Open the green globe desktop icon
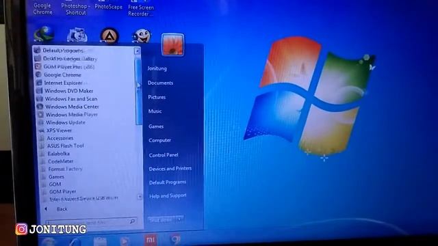This screenshot has width=438, height=246. 43,35
